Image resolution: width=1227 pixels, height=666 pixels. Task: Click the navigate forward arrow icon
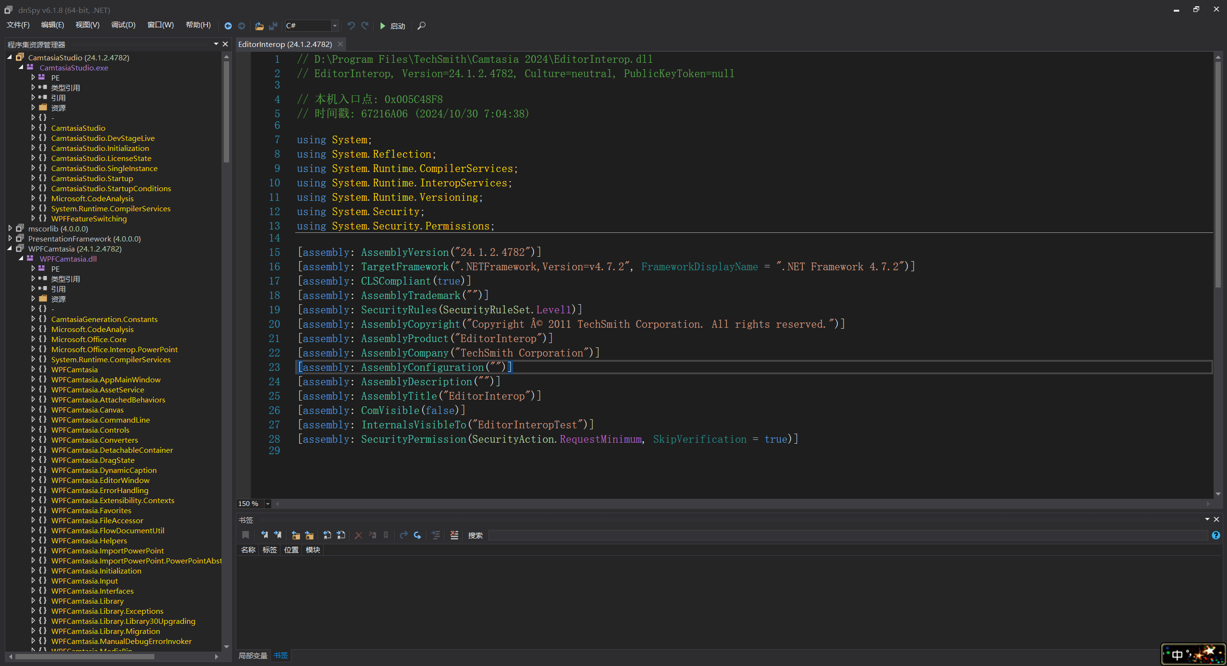point(242,26)
